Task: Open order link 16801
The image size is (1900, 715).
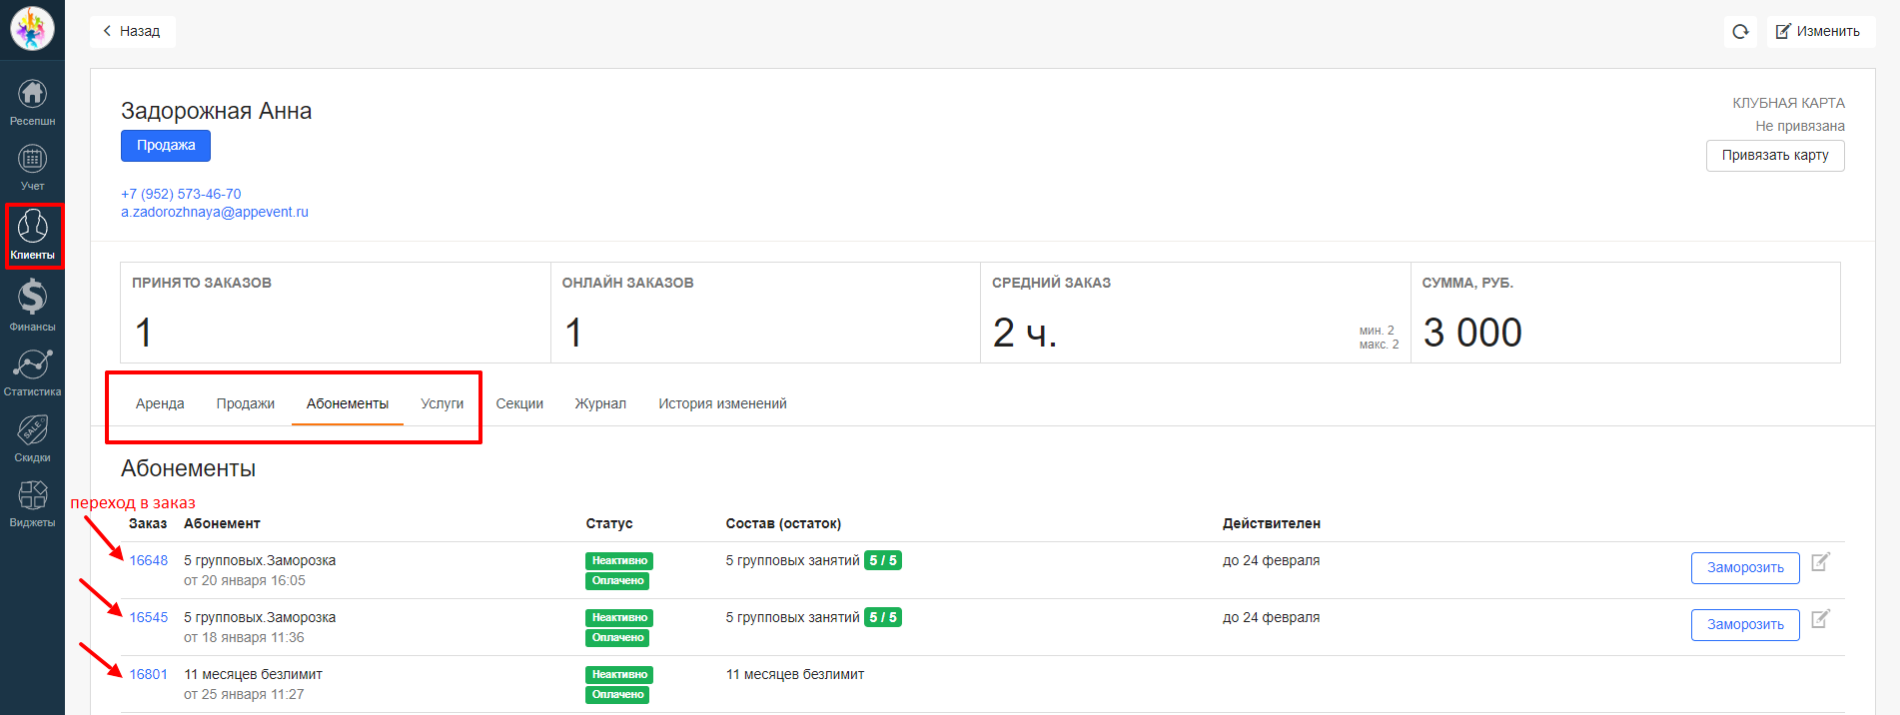Action: 148,675
